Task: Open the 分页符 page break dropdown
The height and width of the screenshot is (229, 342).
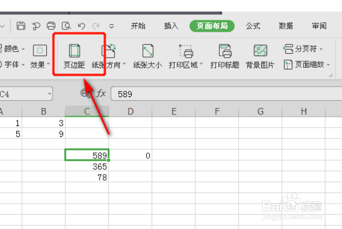Action: (303, 49)
